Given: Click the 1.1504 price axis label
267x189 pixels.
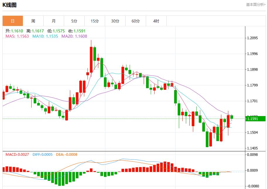Looking at the screenshot, I should pyautogui.click(x=253, y=132).
